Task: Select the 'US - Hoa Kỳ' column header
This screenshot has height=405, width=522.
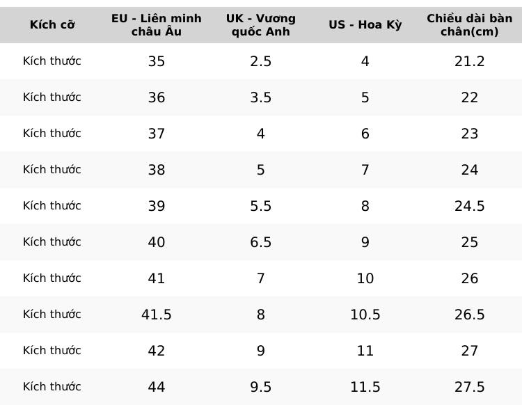Action: click(365, 25)
